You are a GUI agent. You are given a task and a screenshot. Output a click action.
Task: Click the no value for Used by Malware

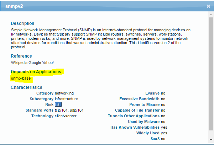tap(163, 122)
